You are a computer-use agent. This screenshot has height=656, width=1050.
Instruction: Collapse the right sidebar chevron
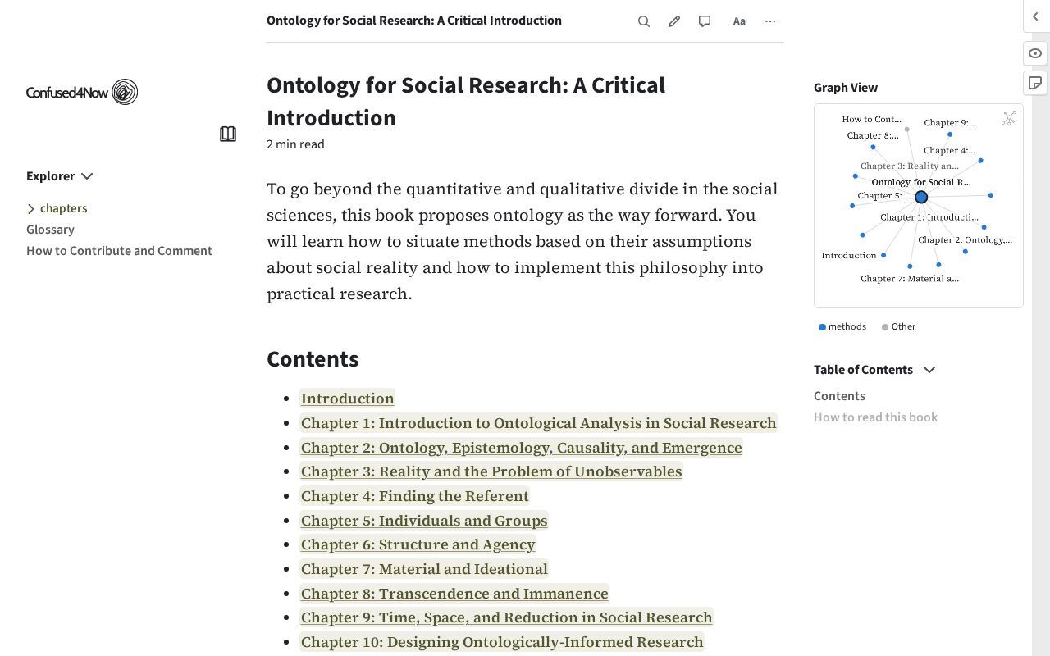click(x=1035, y=16)
